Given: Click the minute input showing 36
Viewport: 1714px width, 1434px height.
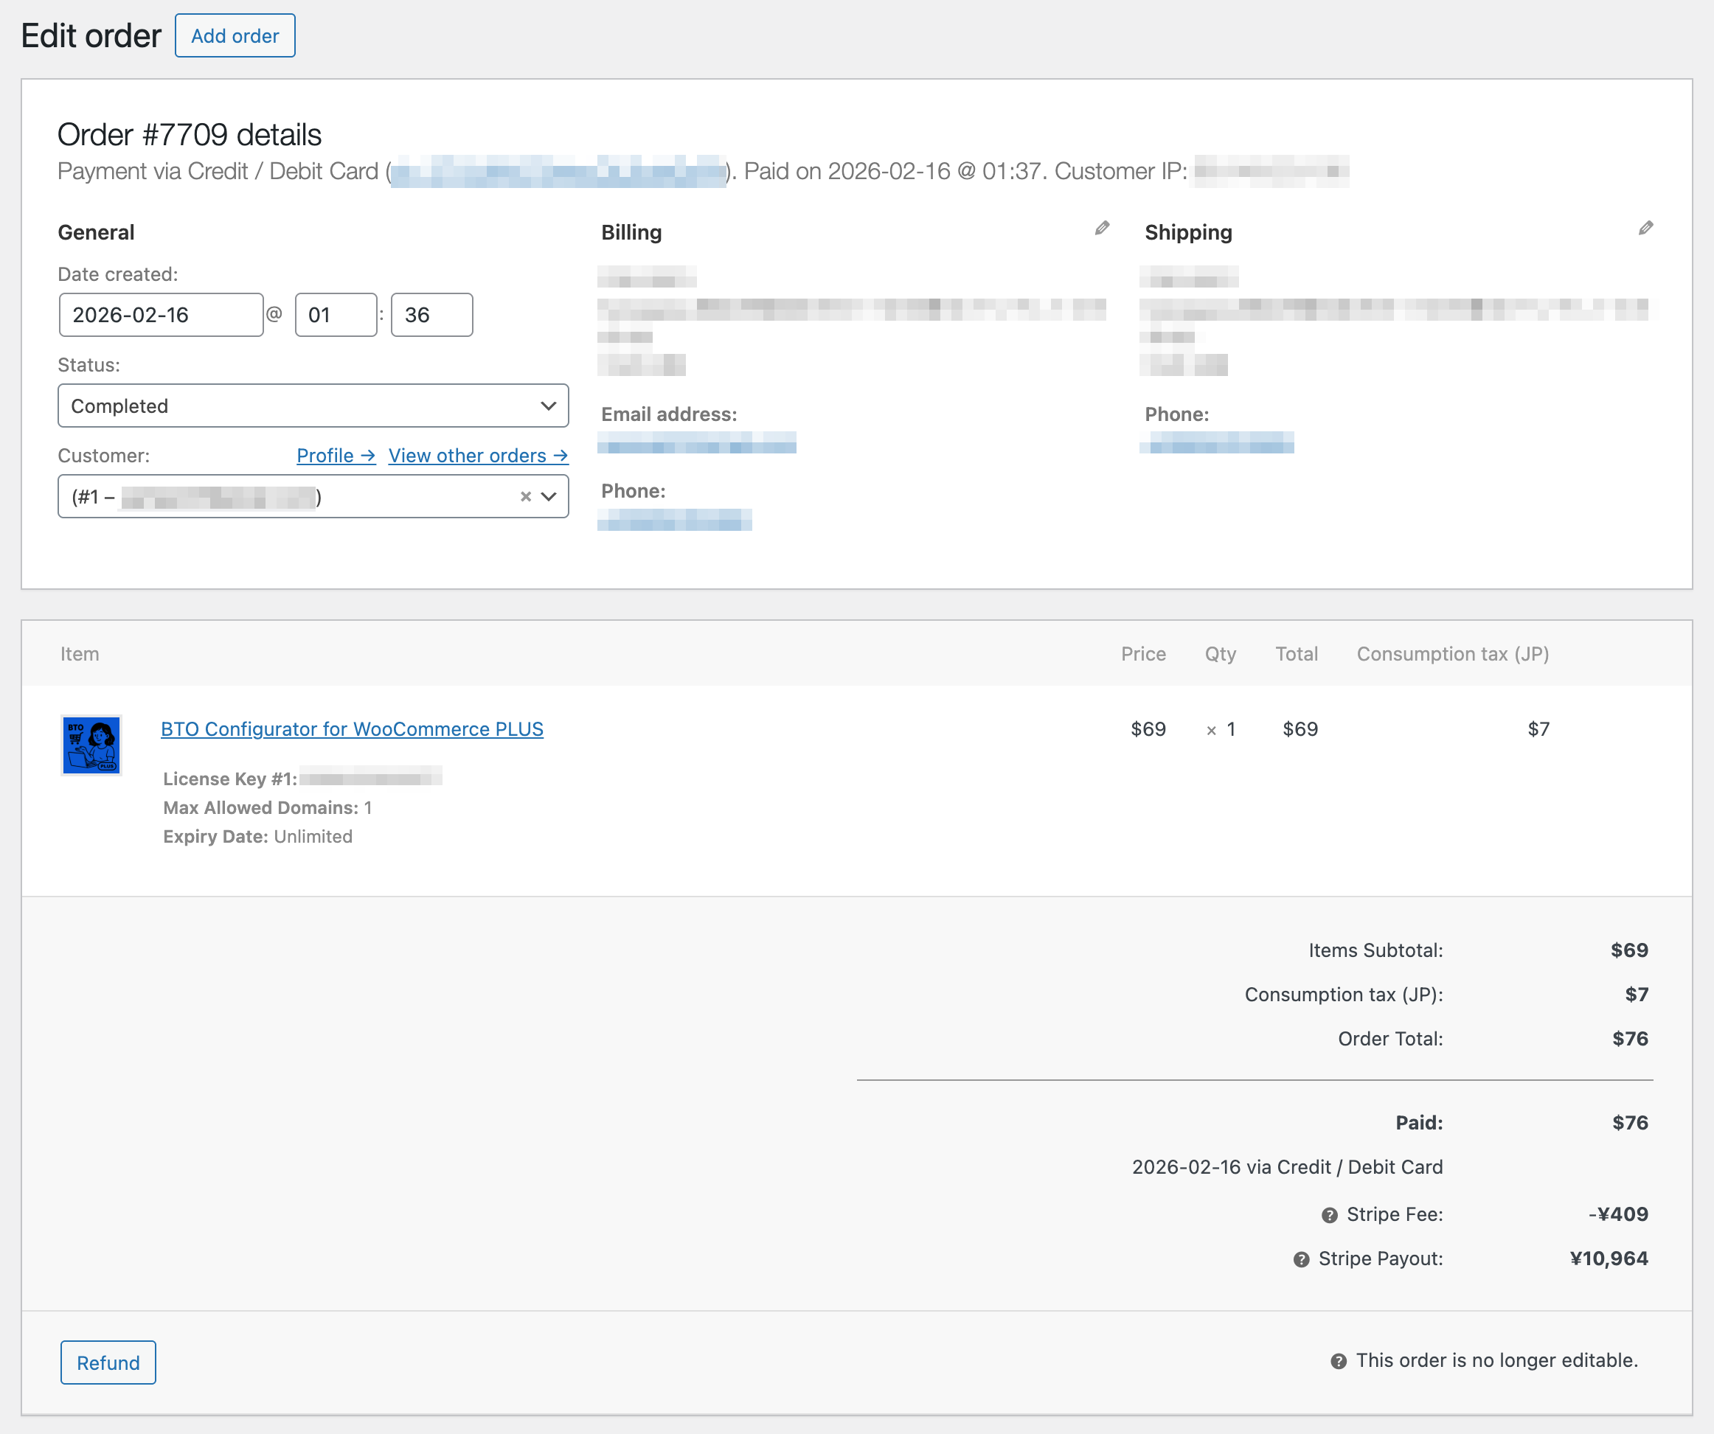Looking at the screenshot, I should point(431,315).
